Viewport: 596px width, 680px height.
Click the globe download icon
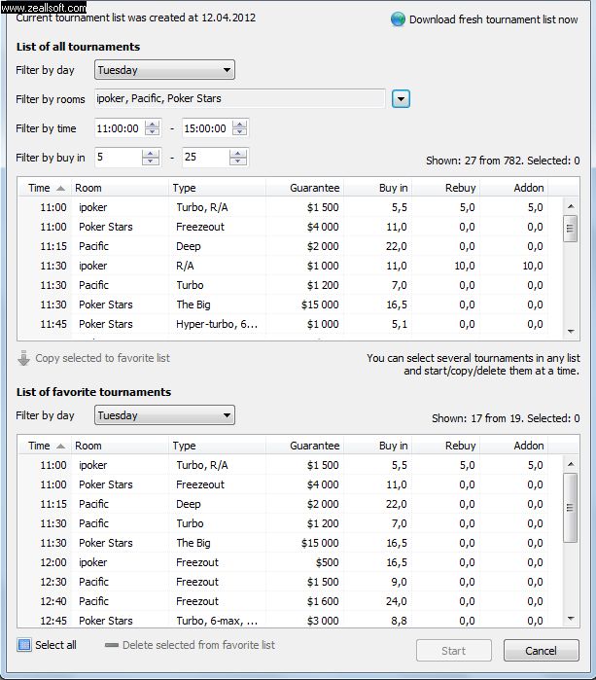398,18
